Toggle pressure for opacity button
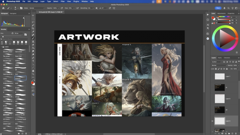The image size is (240, 135). pos(62,8)
